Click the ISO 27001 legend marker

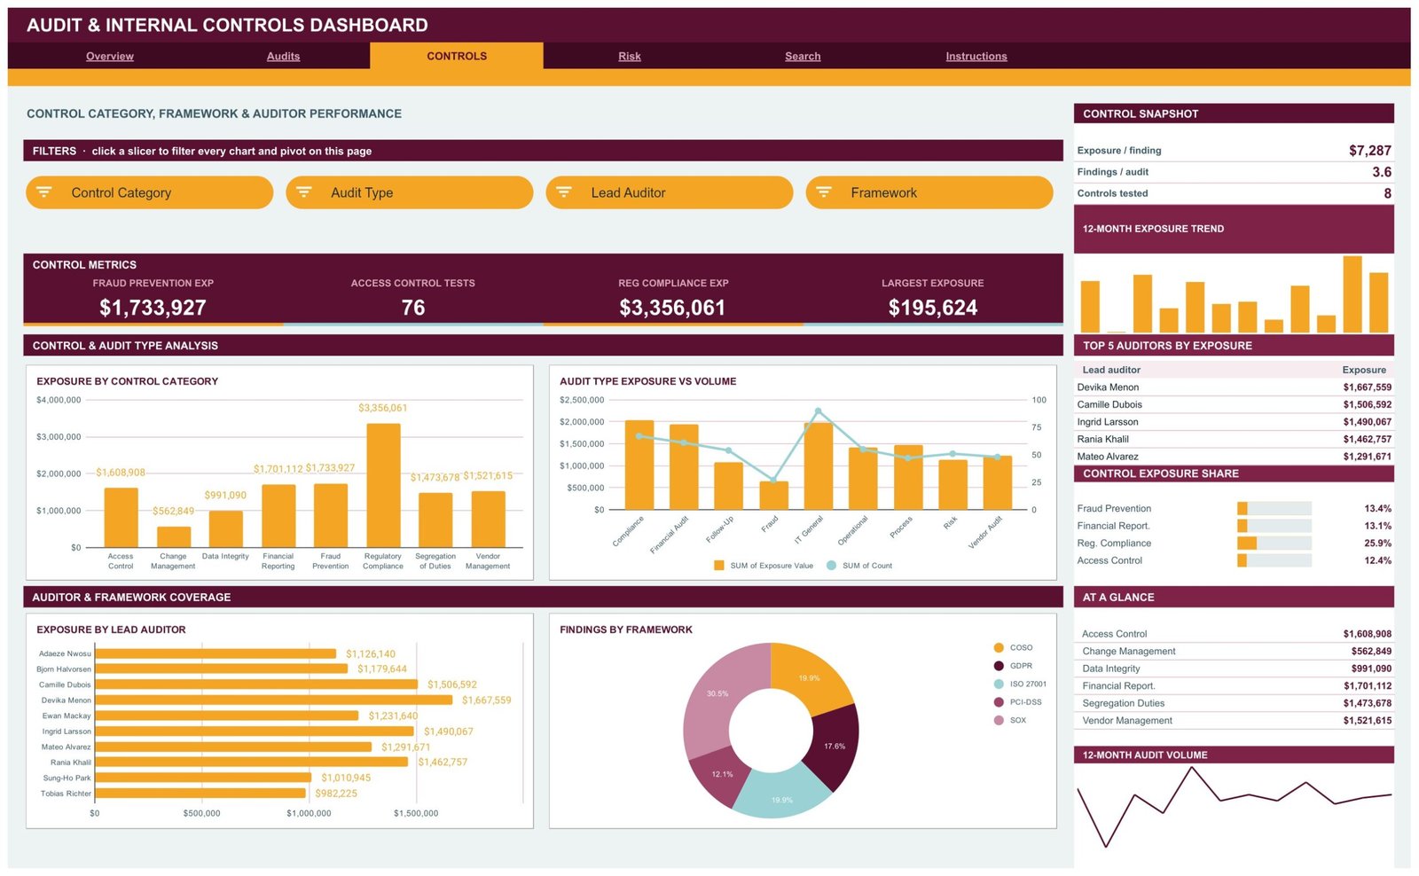[x=999, y=684]
